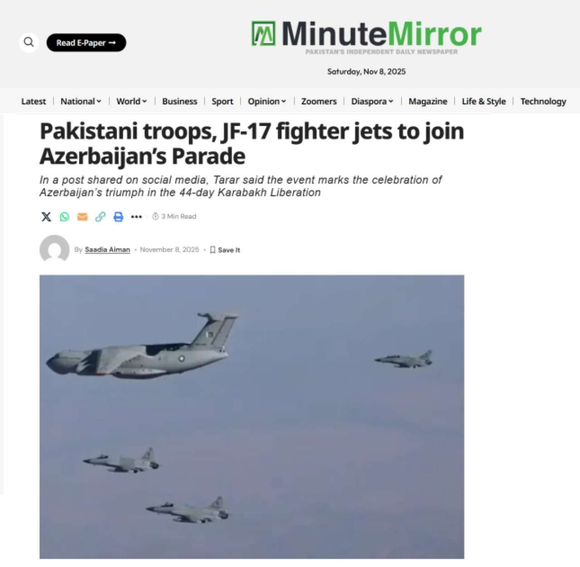The height and width of the screenshot is (567, 580).
Task: Open author Saadia Aiman's profile link
Action: tap(107, 249)
